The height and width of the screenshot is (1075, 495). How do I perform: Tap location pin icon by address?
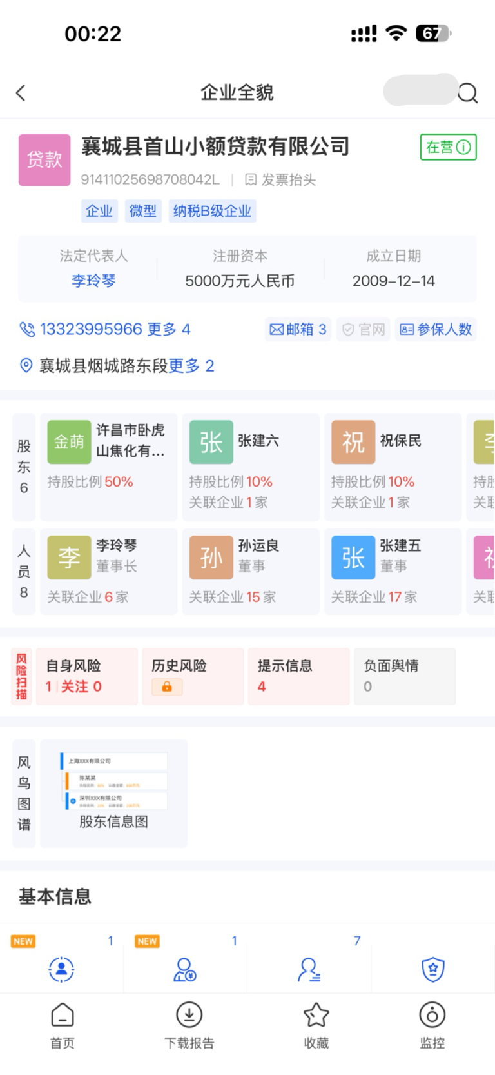(26, 366)
